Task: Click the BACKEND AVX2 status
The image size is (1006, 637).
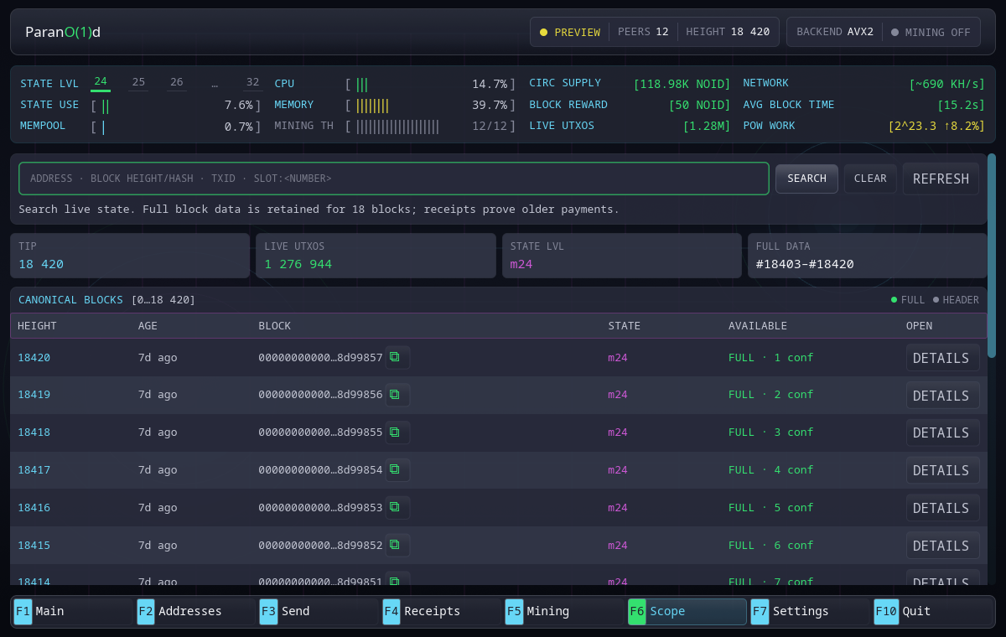Action: click(835, 32)
